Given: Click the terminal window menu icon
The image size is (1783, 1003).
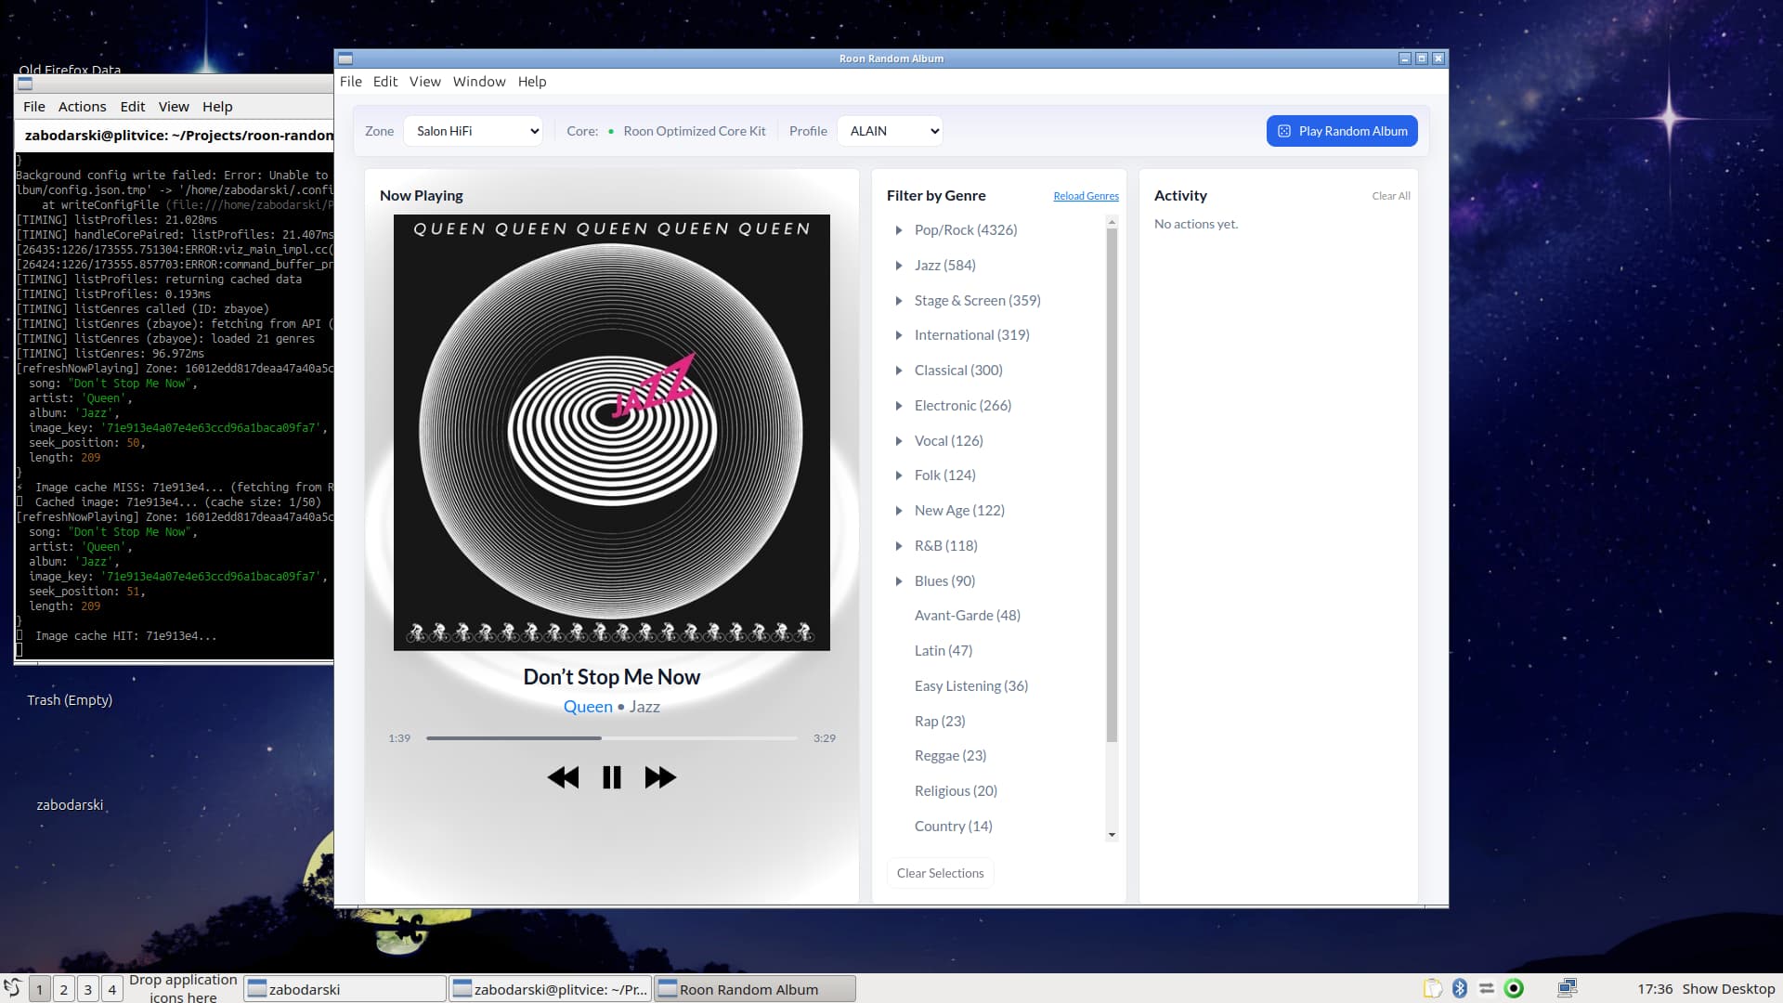Looking at the screenshot, I should click(25, 84).
